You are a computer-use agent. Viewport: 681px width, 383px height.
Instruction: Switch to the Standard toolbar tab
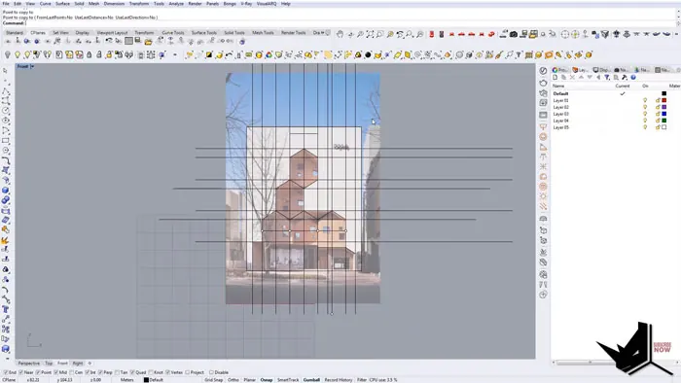click(x=15, y=32)
